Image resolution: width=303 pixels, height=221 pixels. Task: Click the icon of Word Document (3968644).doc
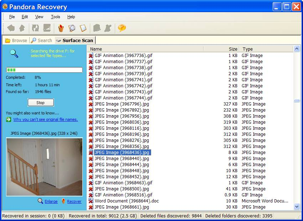click(x=91, y=201)
